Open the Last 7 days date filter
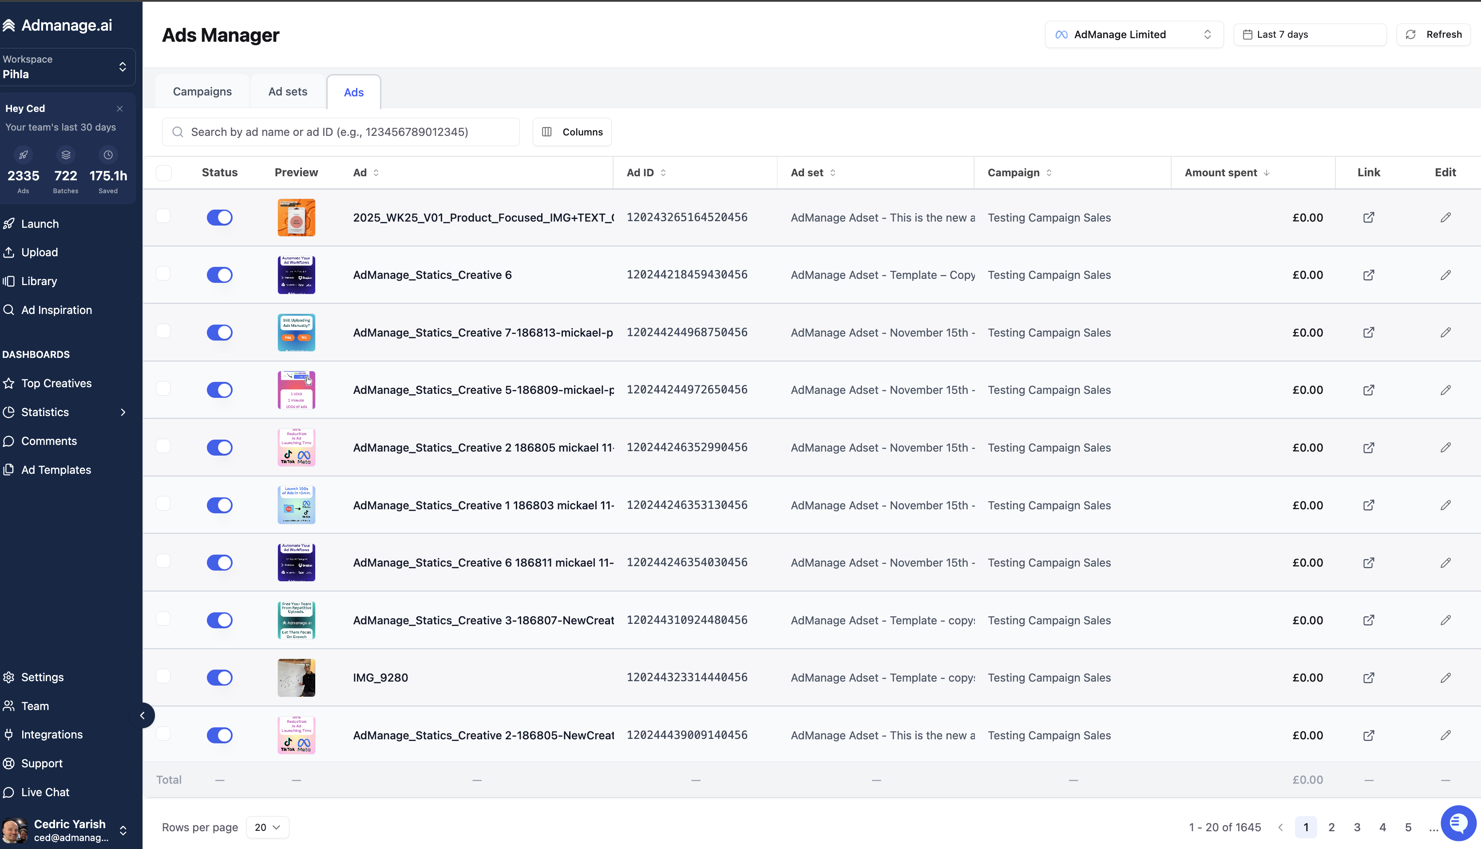Viewport: 1481px width, 849px height. (x=1310, y=34)
